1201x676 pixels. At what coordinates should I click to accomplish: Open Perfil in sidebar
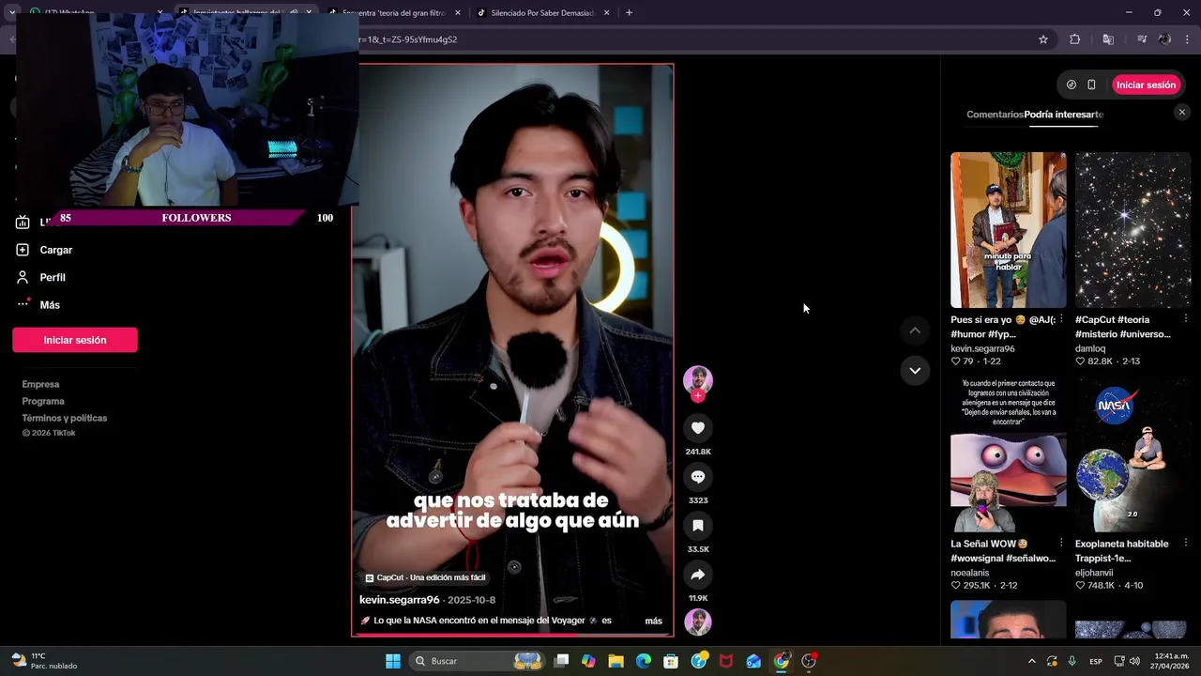53,277
